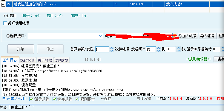Click 高亮:1个 counter text
The height and width of the screenshot is (111, 224).
pos(79,16)
